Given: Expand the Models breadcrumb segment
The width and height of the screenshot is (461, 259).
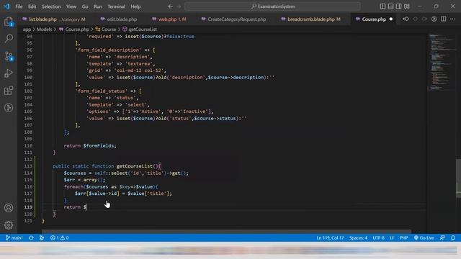Looking at the screenshot, I should click(44, 29).
